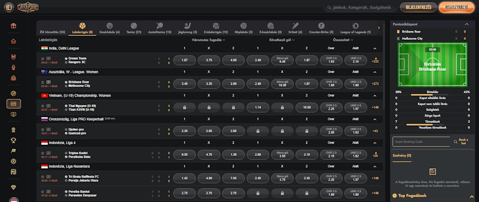
Task: Show more sports tabs with right arrow
Action: click(379, 27)
